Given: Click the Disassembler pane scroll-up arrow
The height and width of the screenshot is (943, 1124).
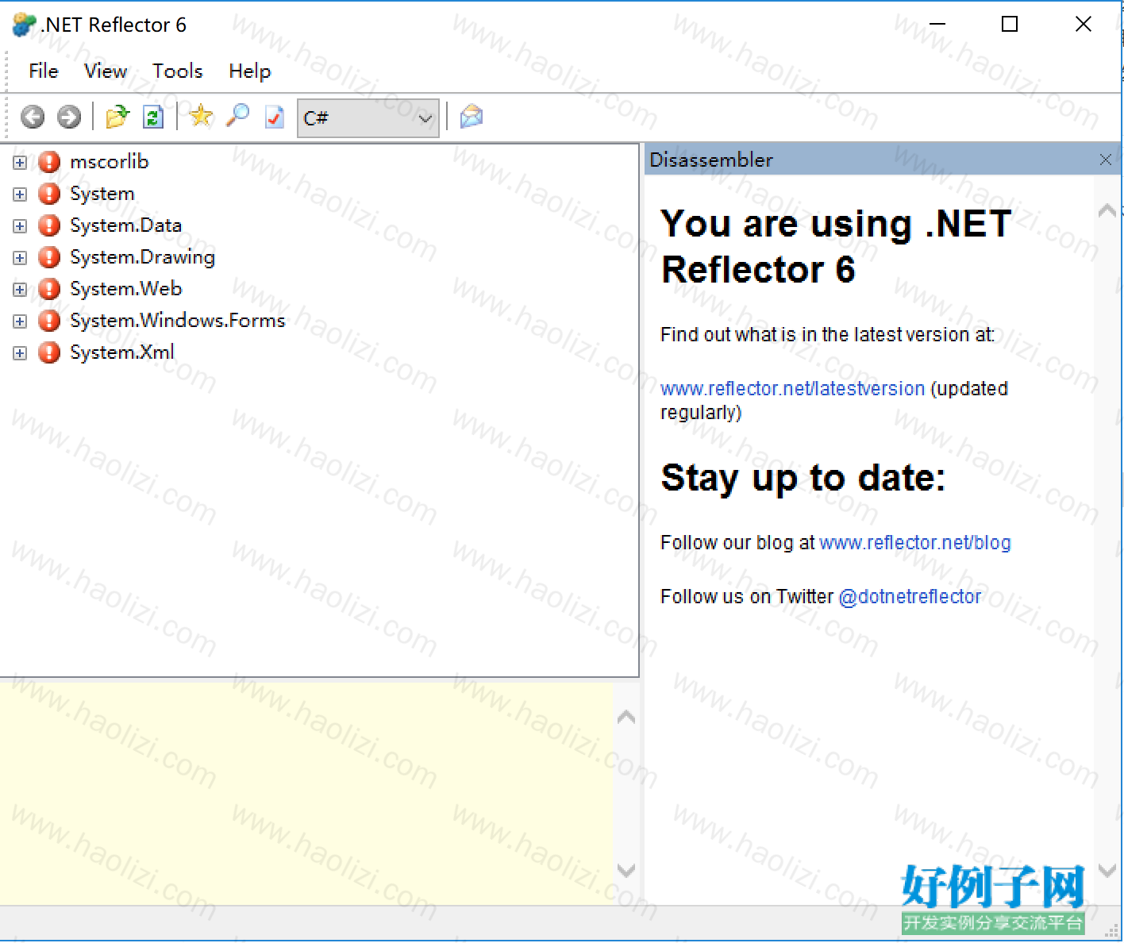Looking at the screenshot, I should (x=1107, y=210).
